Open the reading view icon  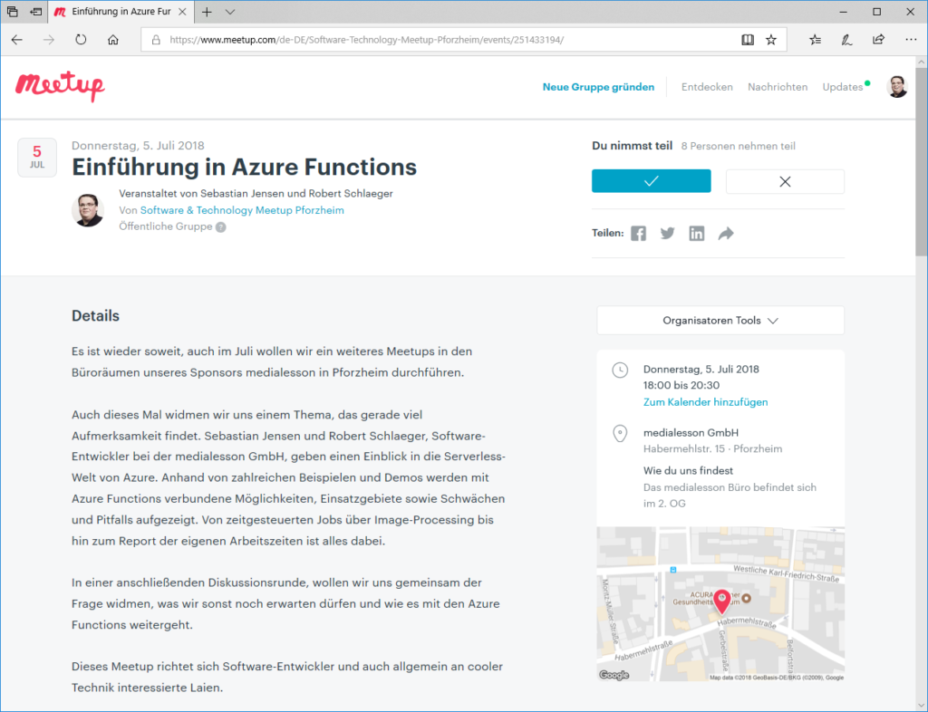(x=748, y=40)
